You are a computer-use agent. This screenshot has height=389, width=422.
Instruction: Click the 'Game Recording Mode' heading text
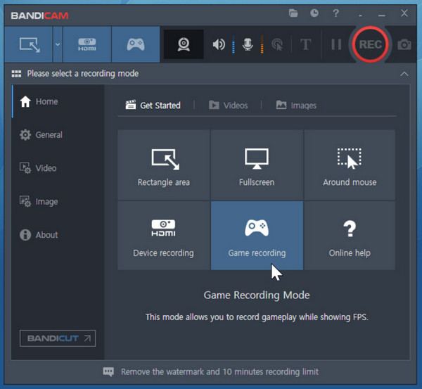tap(257, 295)
